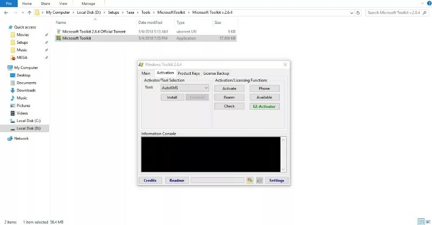Click the Check button
The image size is (432, 225).
[x=229, y=107]
